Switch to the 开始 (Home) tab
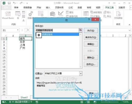Viewport: 132px width, 104px height. 39,8
